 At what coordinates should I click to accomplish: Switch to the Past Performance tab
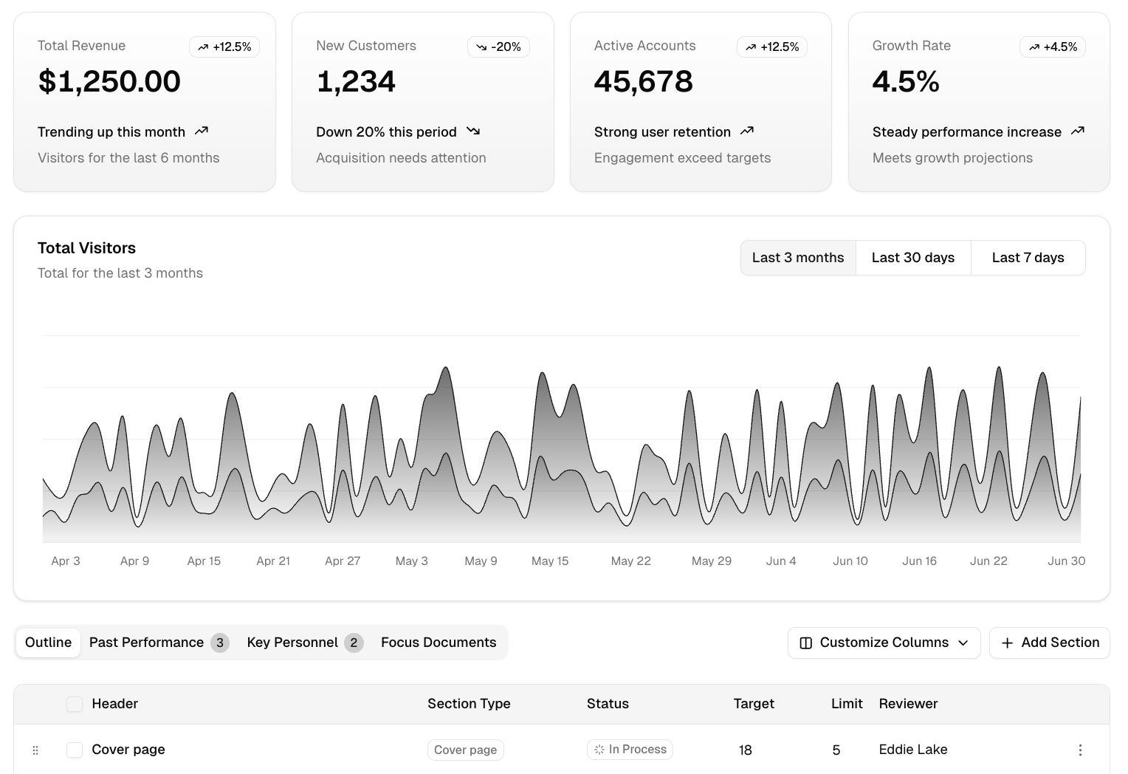click(x=146, y=643)
